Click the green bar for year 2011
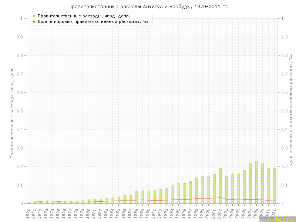296x222 pixels. click(x=275, y=186)
